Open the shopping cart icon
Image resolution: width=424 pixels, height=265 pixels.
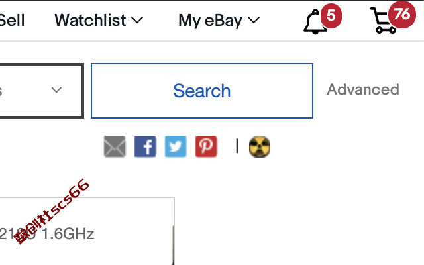pos(384,21)
